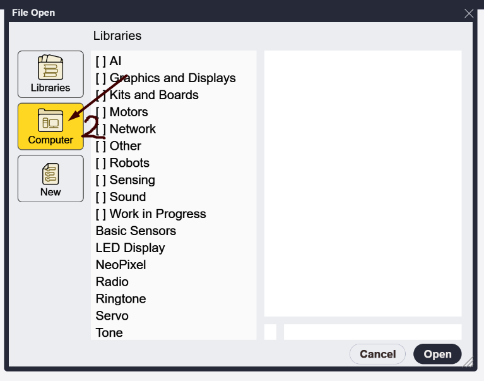This screenshot has height=381, width=484.
Task: Click the New file icon
Action: pos(50,172)
